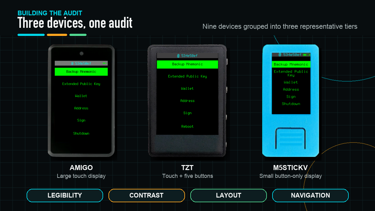The width and height of the screenshot is (375, 211).
Task: Choose Reboot on the TZT device screen
Action: click(187, 127)
